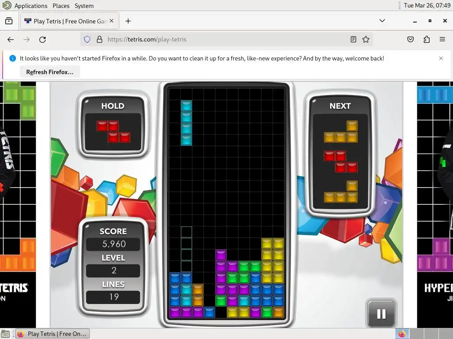Dismiss the Firefox refresh notification bar
Image resolution: width=453 pixels, height=339 pixels.
pyautogui.click(x=441, y=58)
